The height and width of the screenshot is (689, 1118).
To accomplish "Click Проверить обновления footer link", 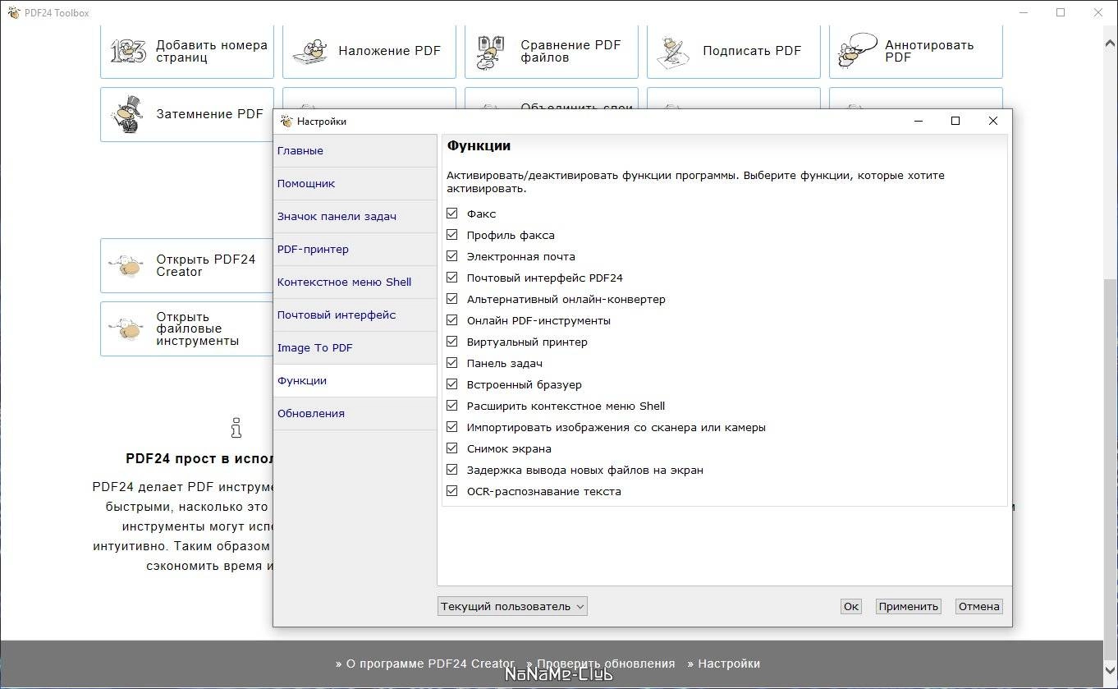I will coord(601,664).
